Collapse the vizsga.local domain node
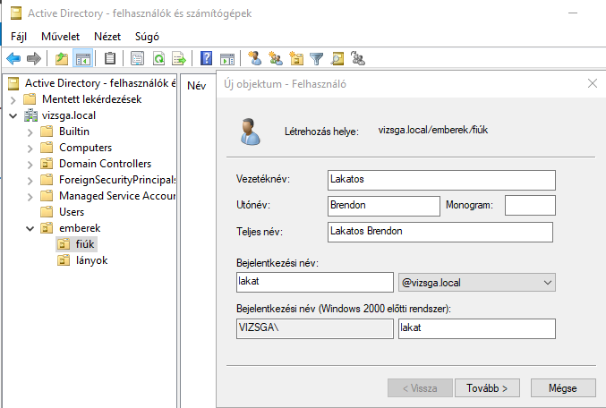 click(13, 115)
